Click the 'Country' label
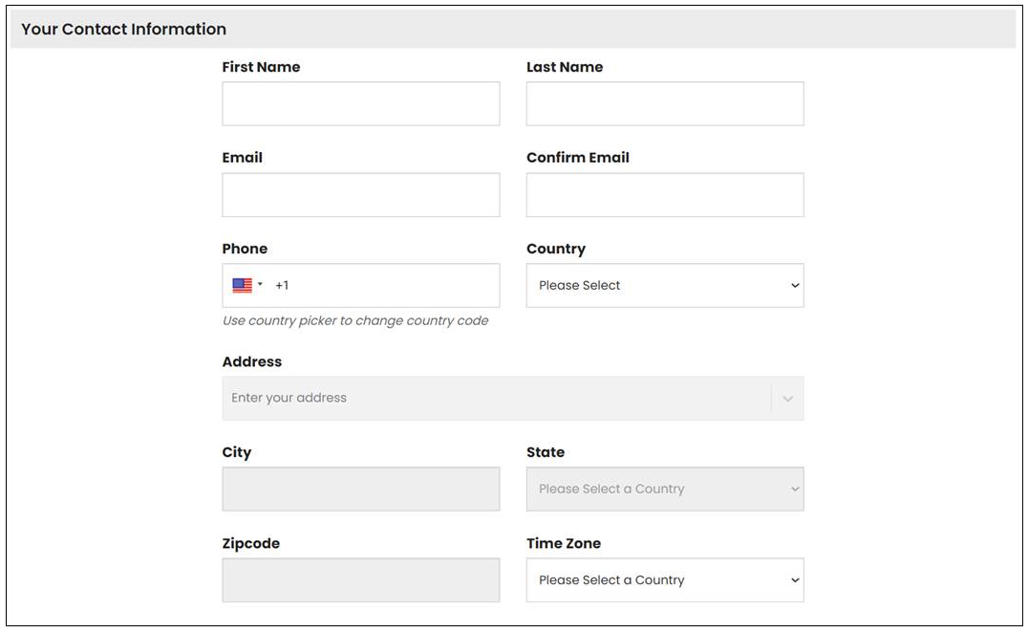This screenshot has width=1028, height=633. click(556, 250)
